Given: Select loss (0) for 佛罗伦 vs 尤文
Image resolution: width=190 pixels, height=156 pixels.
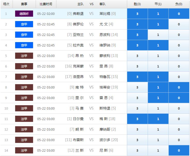Looking at the screenshot, I should point(179,24).
